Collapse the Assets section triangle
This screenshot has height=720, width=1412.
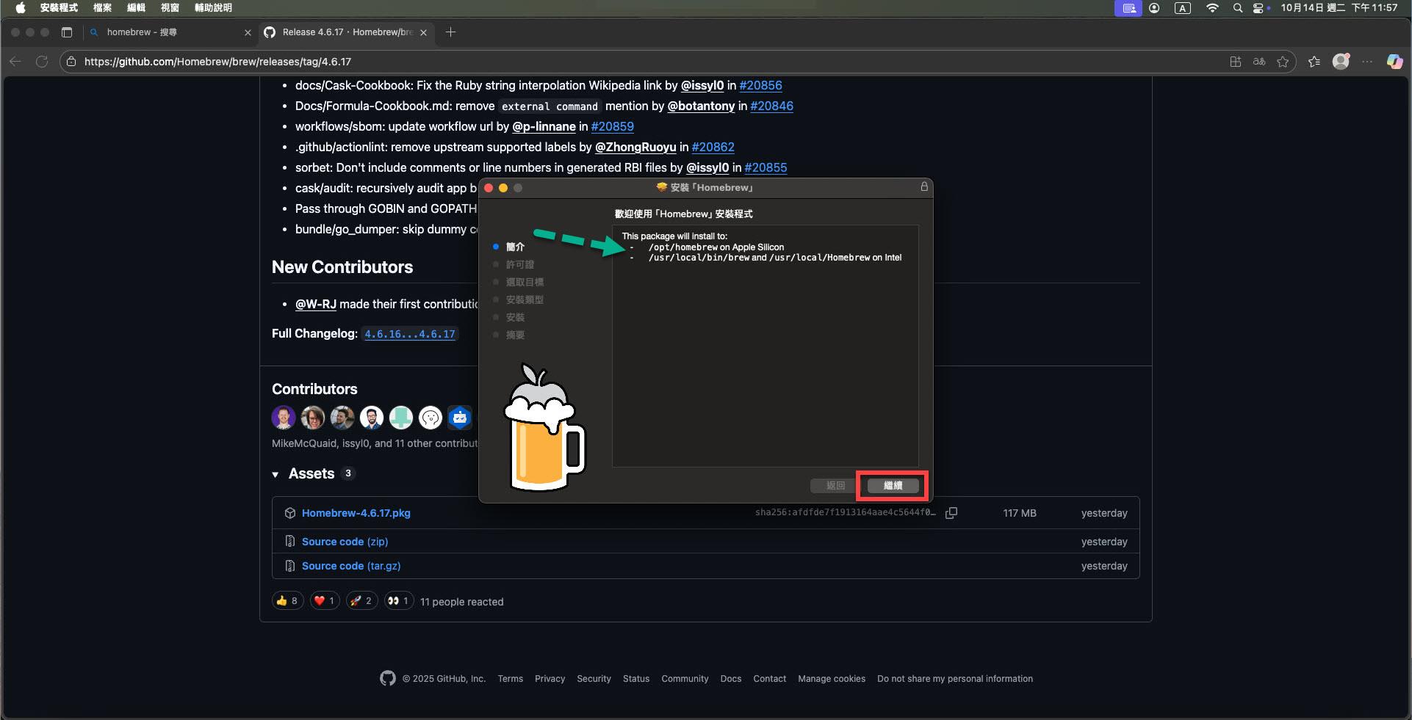275,475
